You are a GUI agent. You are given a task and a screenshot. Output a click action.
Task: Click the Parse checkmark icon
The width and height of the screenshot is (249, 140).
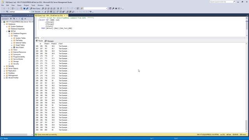click(45, 12)
